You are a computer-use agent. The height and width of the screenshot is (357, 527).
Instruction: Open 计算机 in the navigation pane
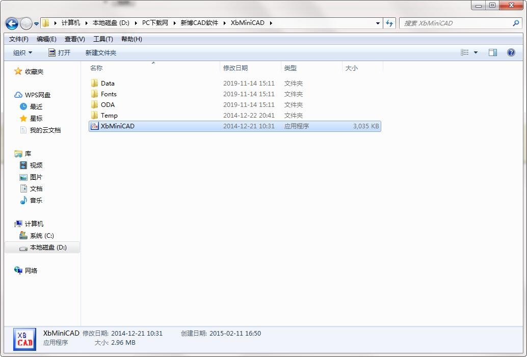(x=34, y=224)
